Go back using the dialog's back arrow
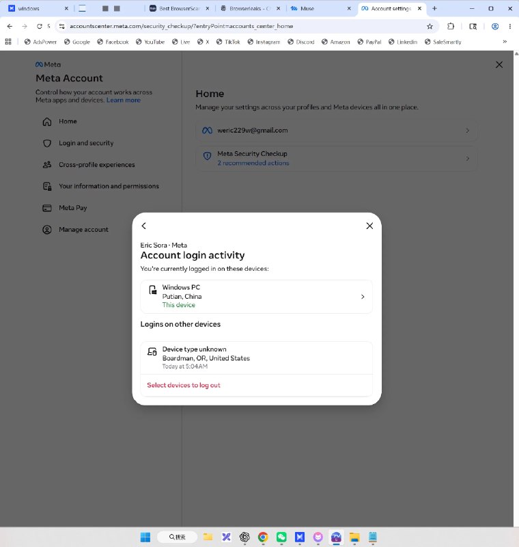Screen dimensions: 519x547 click(x=144, y=226)
